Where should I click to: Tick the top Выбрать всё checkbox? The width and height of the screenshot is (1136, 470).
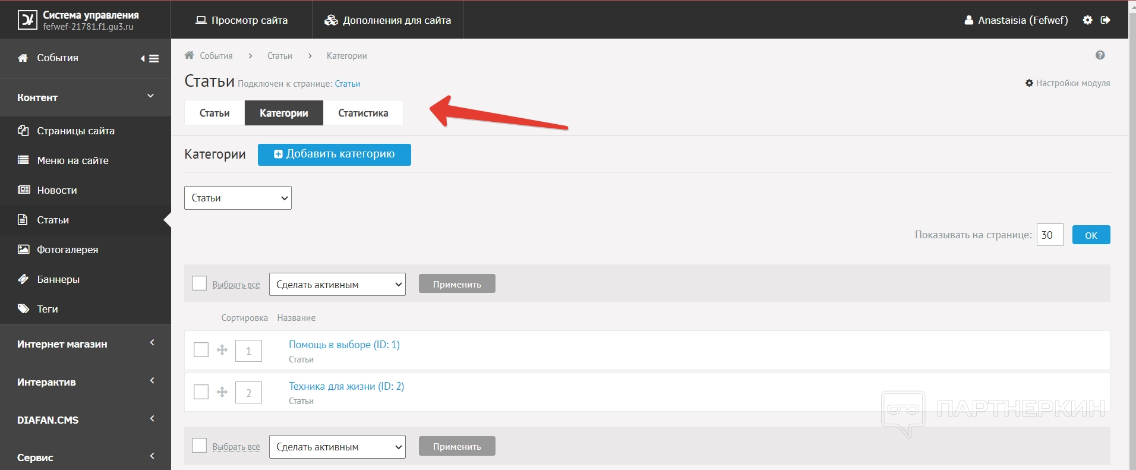pyautogui.click(x=200, y=283)
